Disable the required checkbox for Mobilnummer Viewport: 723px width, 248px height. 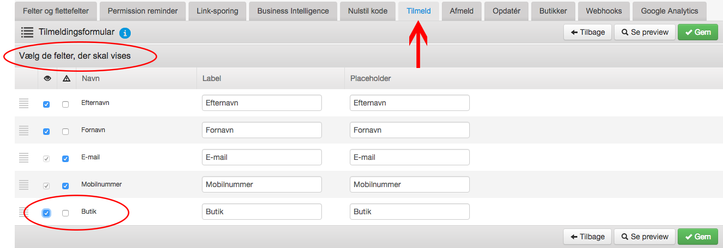[65, 186]
